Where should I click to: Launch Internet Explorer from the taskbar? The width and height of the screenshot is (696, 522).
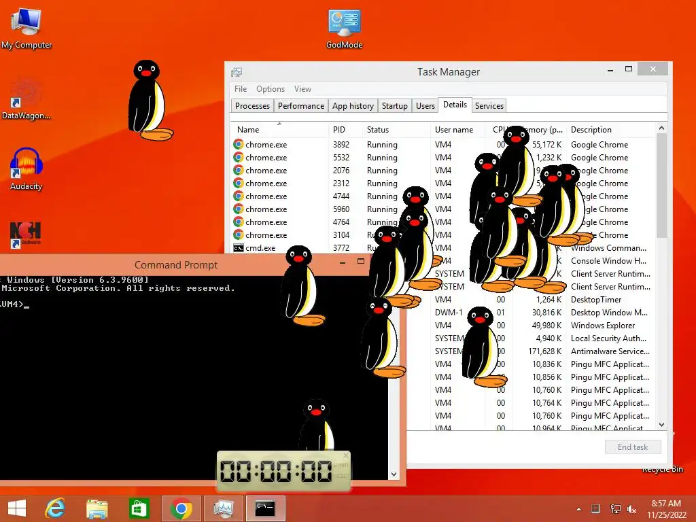(56, 508)
